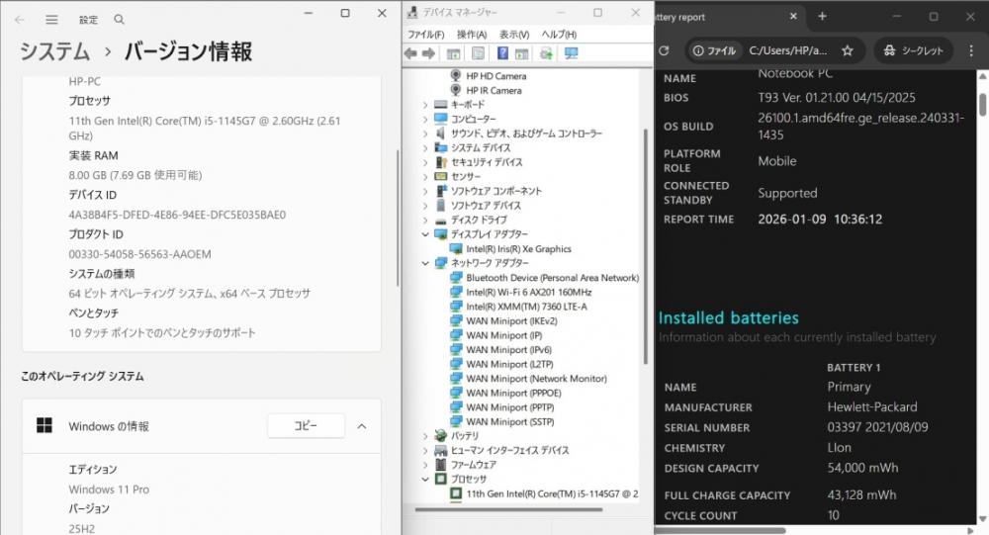The height and width of the screenshot is (535, 989).
Task: Expand the コンピューター node
Action: coord(425,120)
